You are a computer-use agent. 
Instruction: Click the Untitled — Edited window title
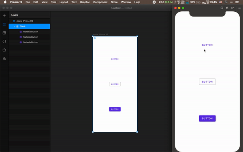point(122,8)
